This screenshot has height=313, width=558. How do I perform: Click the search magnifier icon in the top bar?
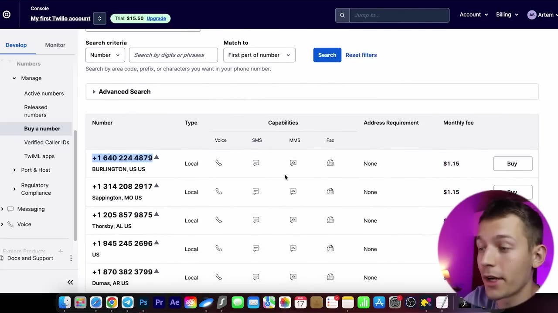coord(342,15)
